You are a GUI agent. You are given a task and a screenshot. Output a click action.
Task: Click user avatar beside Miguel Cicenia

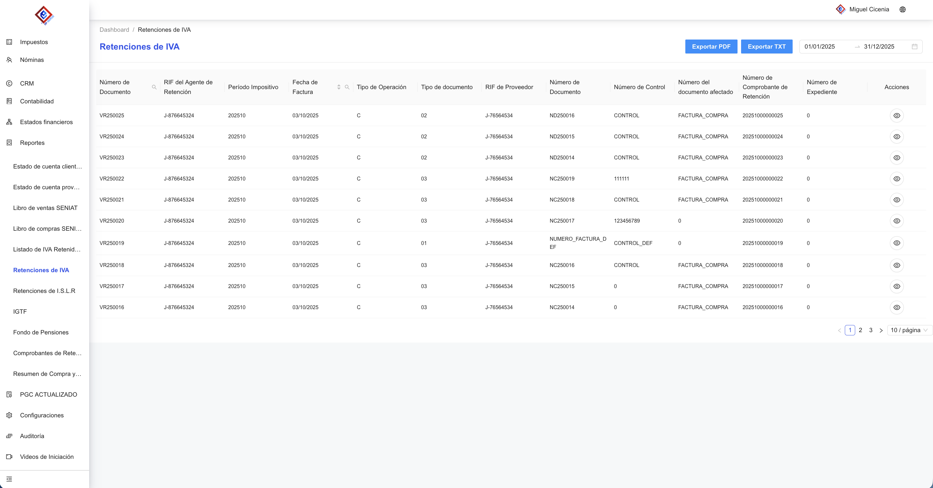840,9
